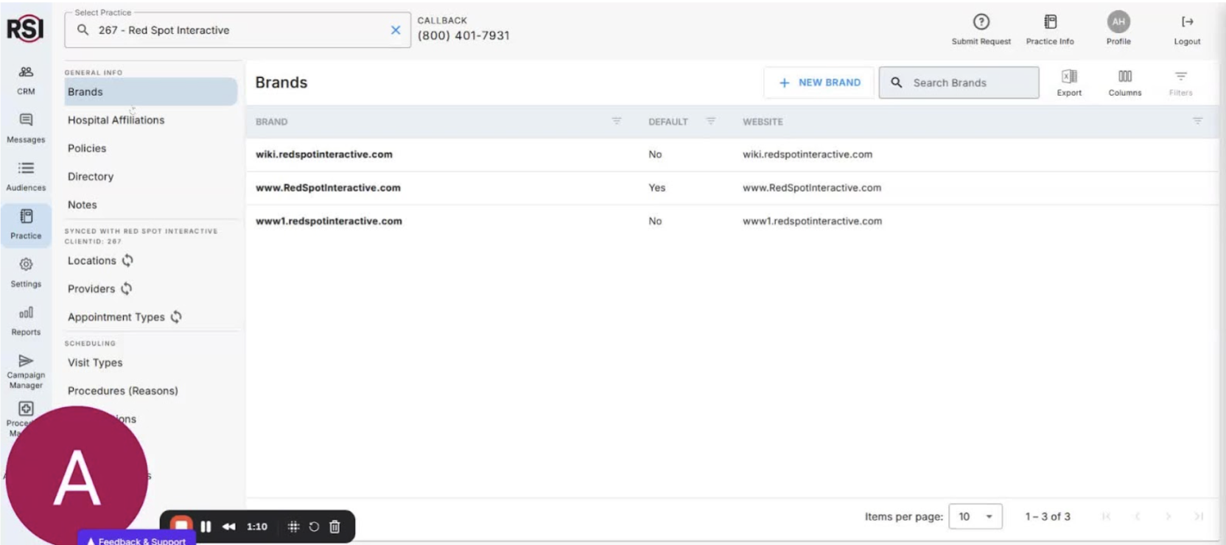Open the Brand column filter menu
The height and width of the screenshot is (545, 1226).
tap(617, 122)
